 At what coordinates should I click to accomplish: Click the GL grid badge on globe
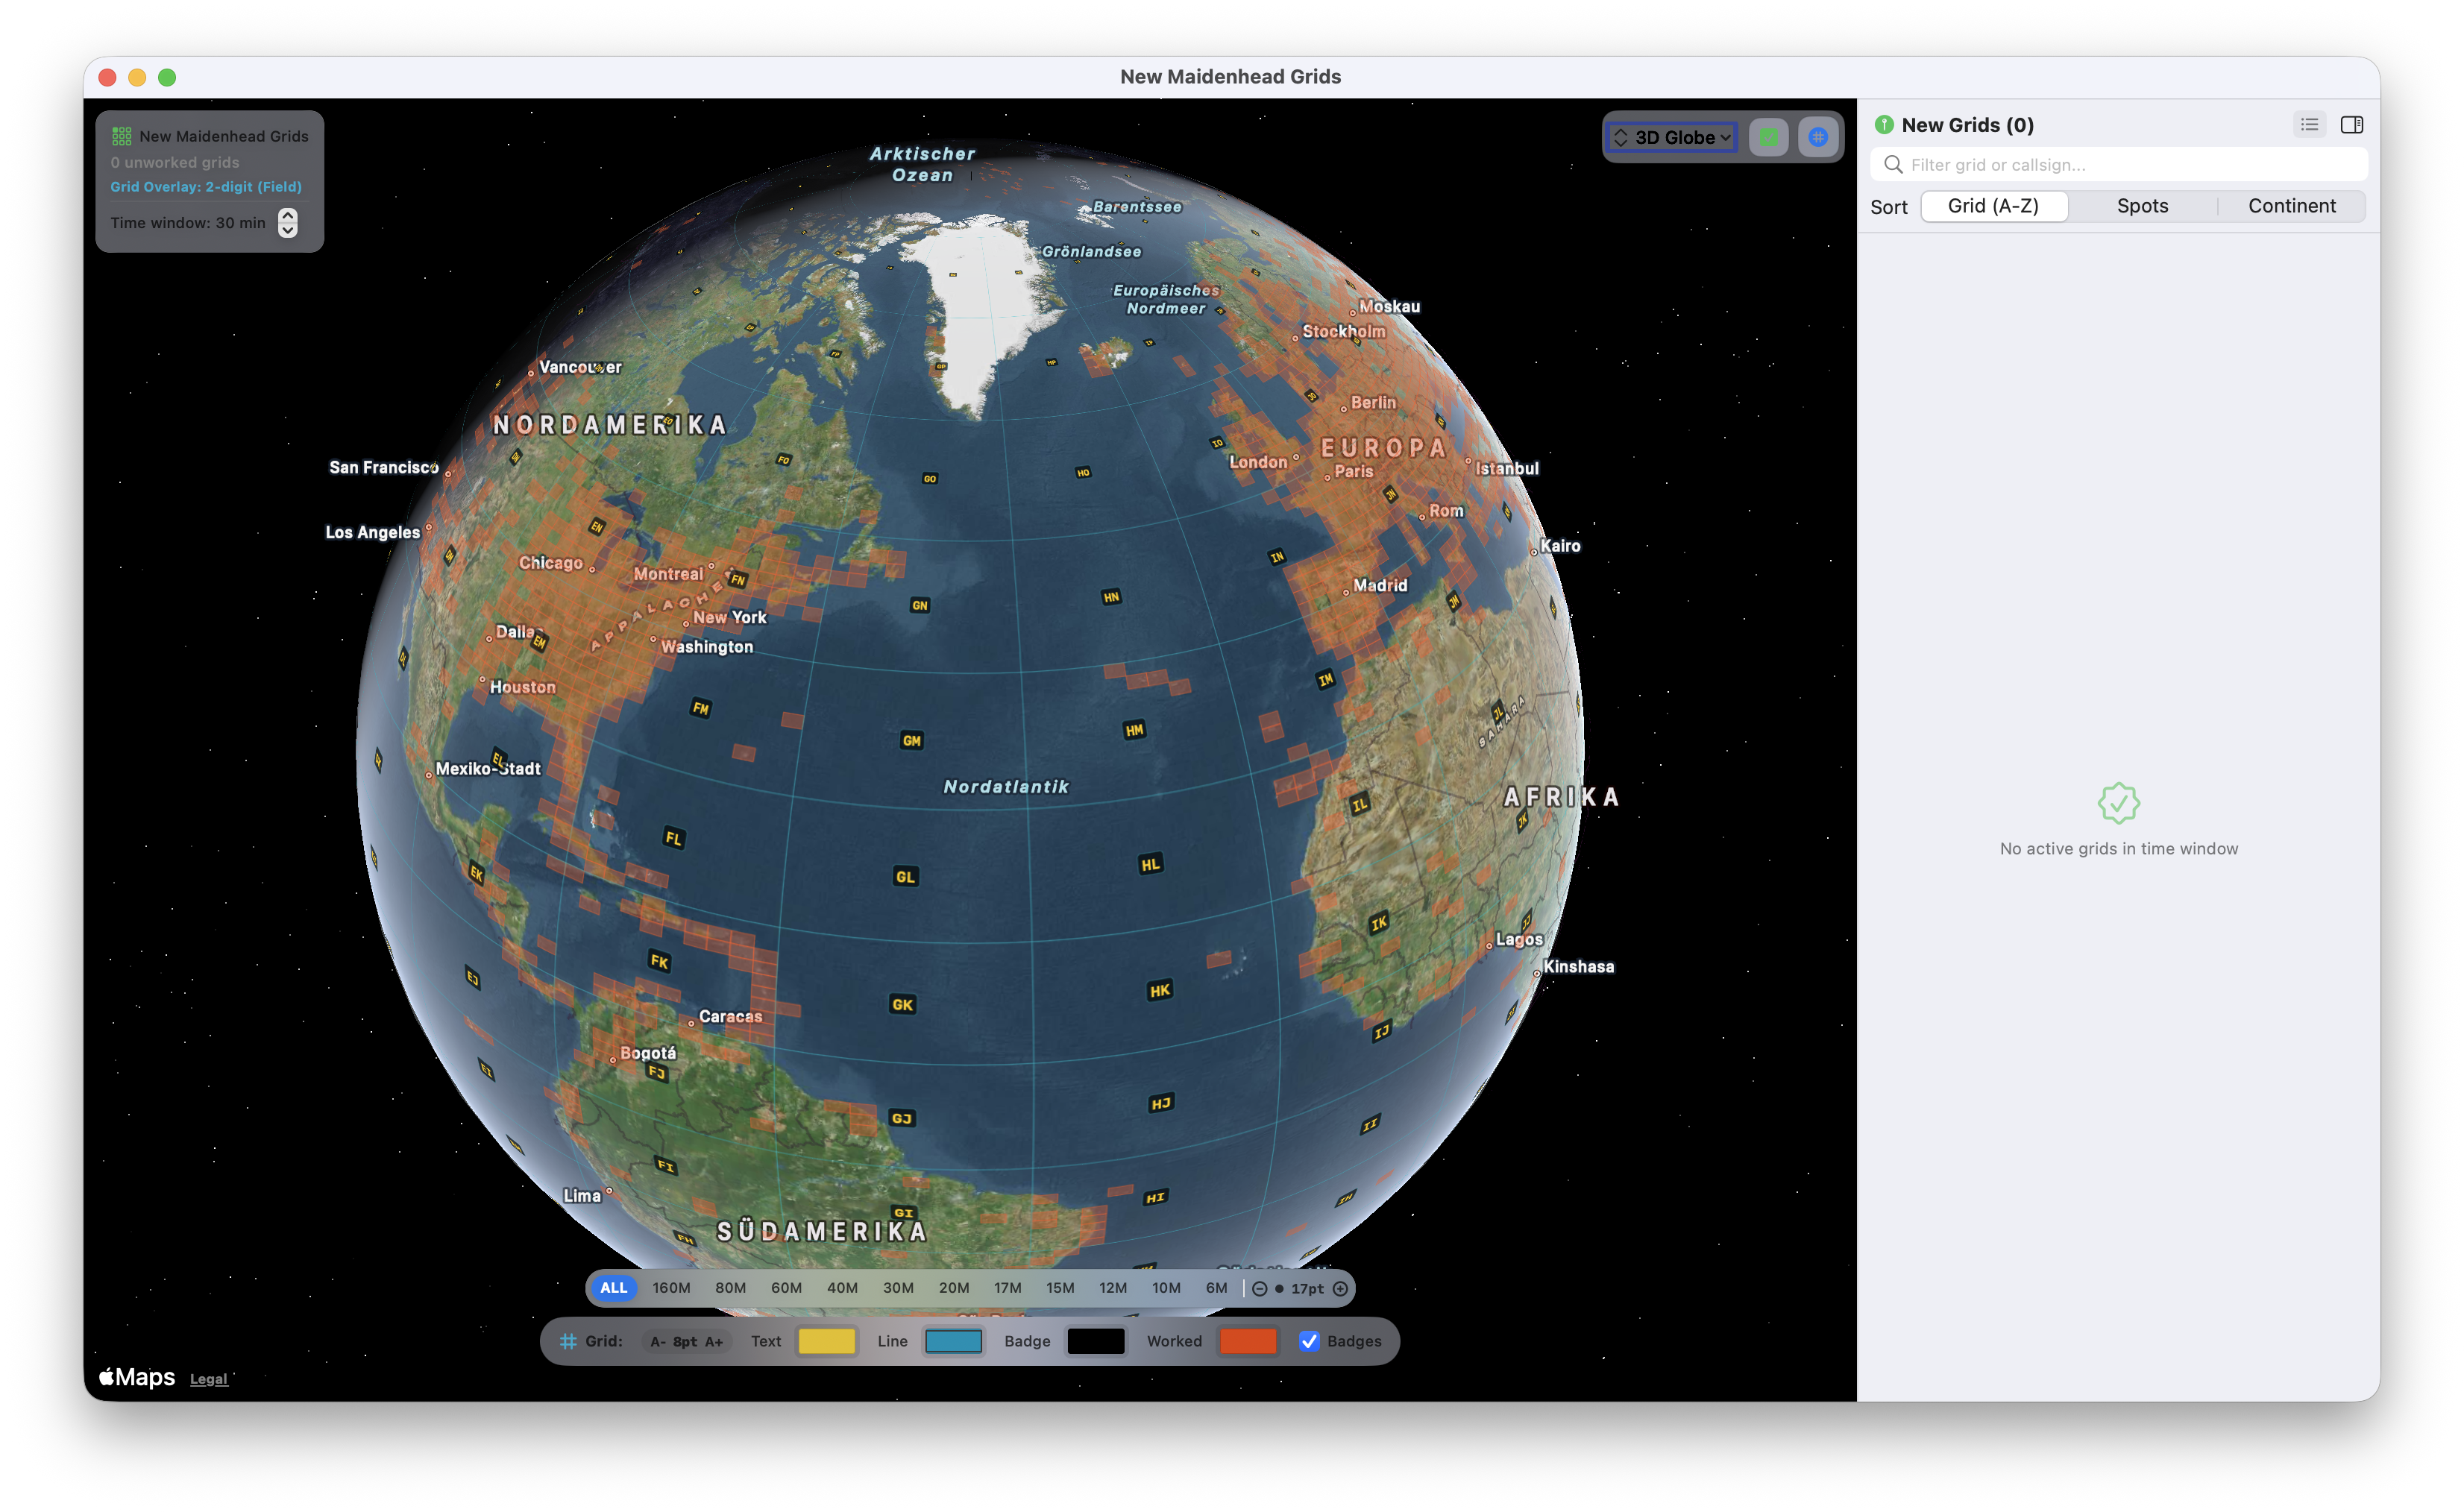pyautogui.click(x=905, y=877)
